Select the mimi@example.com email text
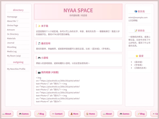 138,18
